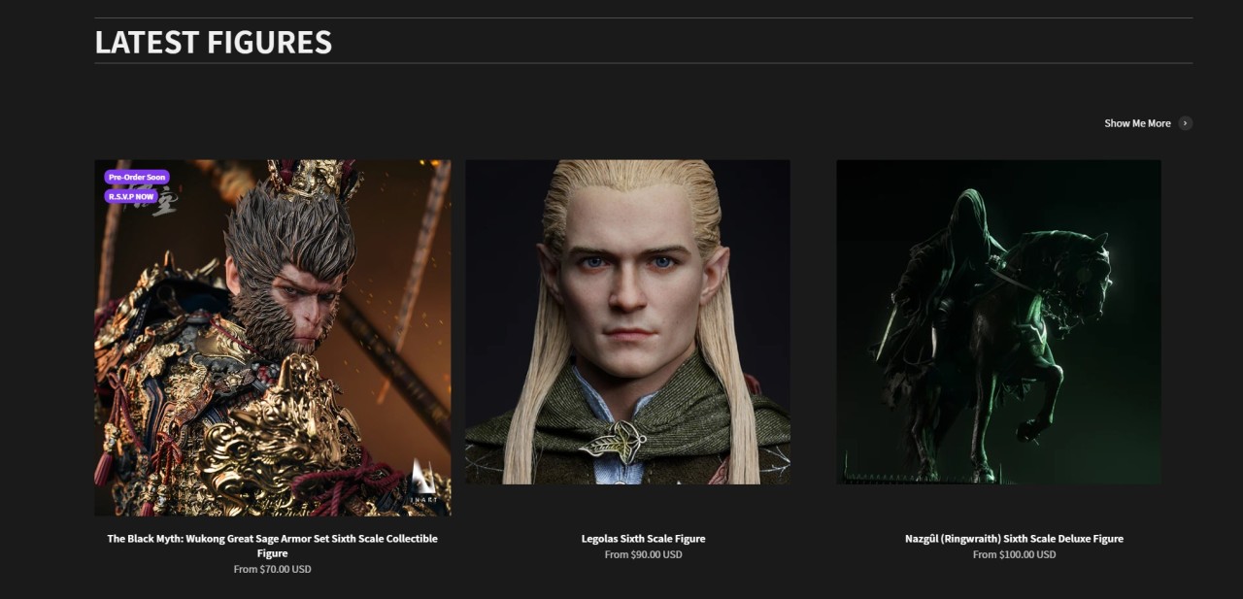The height and width of the screenshot is (599, 1243).
Task: Click the circled arrow beside Show Me More
Action: (x=1185, y=123)
